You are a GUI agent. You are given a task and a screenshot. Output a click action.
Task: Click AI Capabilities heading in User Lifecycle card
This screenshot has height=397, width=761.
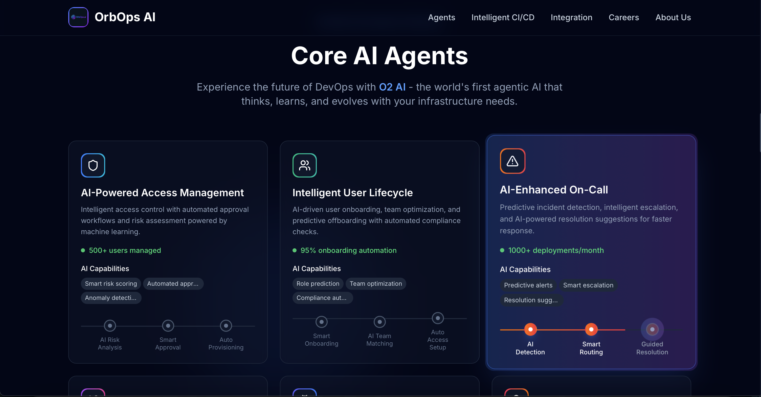click(x=316, y=269)
